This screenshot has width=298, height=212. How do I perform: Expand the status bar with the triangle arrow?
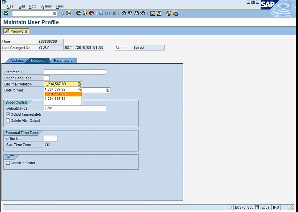(231, 207)
